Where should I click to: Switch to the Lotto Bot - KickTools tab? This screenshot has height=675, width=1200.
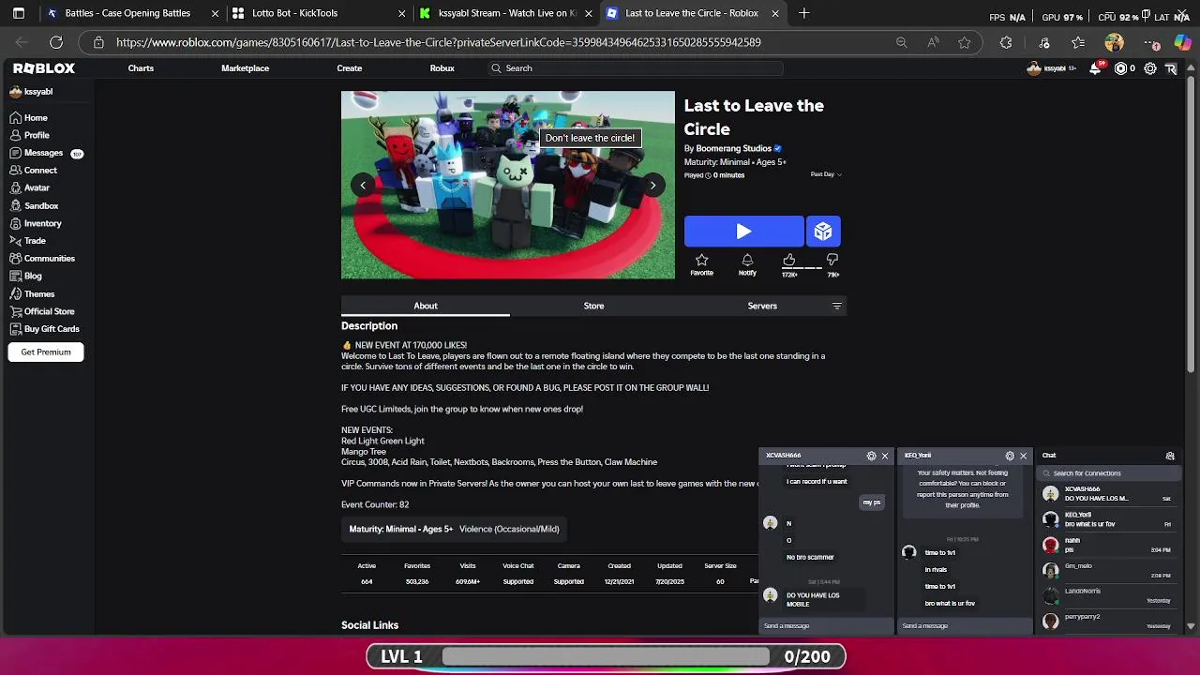(319, 13)
